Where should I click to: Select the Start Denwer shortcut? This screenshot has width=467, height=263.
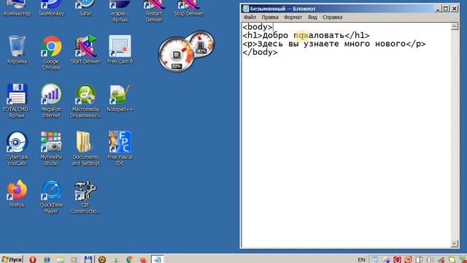(x=85, y=50)
